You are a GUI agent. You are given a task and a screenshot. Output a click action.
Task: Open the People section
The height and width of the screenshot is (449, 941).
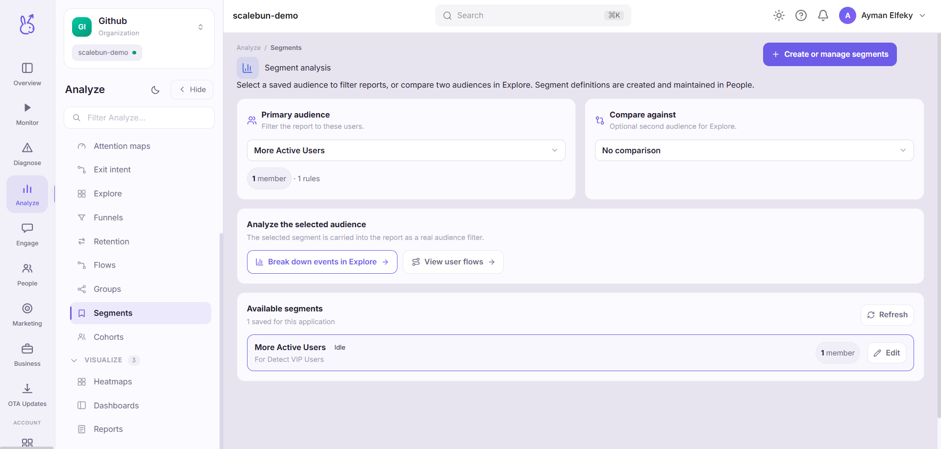pyautogui.click(x=27, y=275)
